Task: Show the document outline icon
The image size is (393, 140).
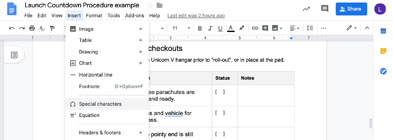Action: pos(14,55)
